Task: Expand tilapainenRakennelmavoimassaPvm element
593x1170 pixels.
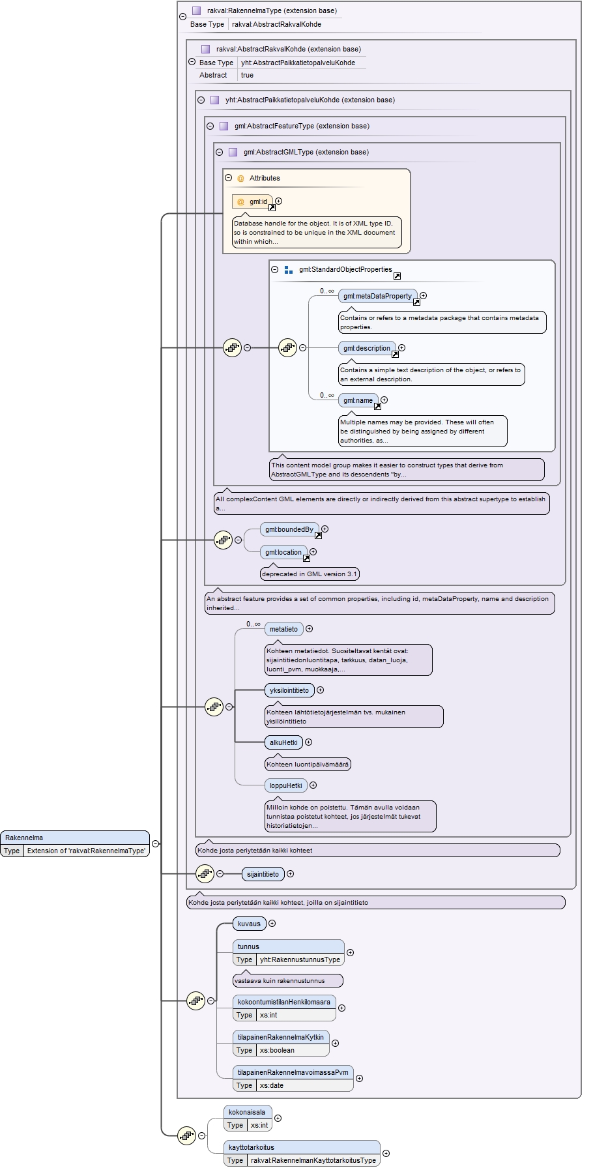Action: (360, 1078)
